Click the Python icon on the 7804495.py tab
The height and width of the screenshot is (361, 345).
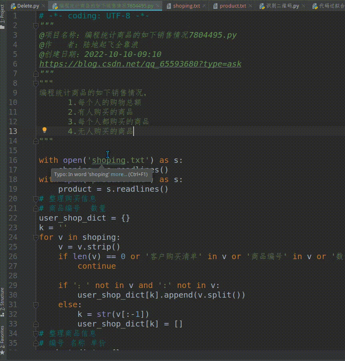click(x=55, y=6)
